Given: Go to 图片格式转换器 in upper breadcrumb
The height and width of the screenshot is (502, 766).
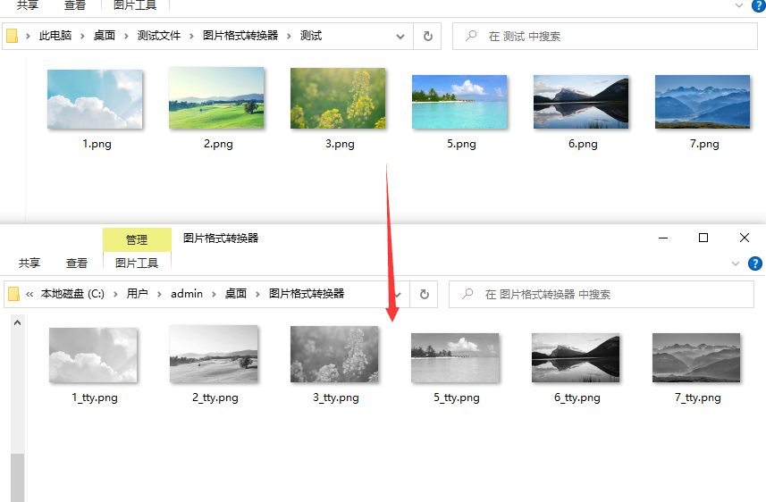Looking at the screenshot, I should click(x=240, y=36).
